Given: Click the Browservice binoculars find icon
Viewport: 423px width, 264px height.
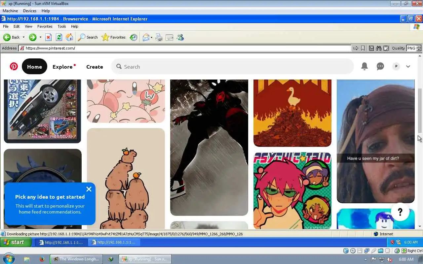Looking at the screenshot, I should pos(379,48).
